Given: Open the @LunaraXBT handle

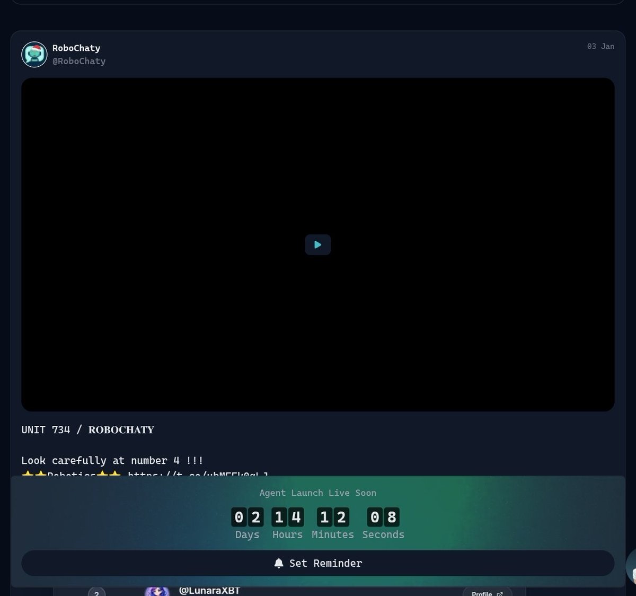Looking at the screenshot, I should click(209, 591).
